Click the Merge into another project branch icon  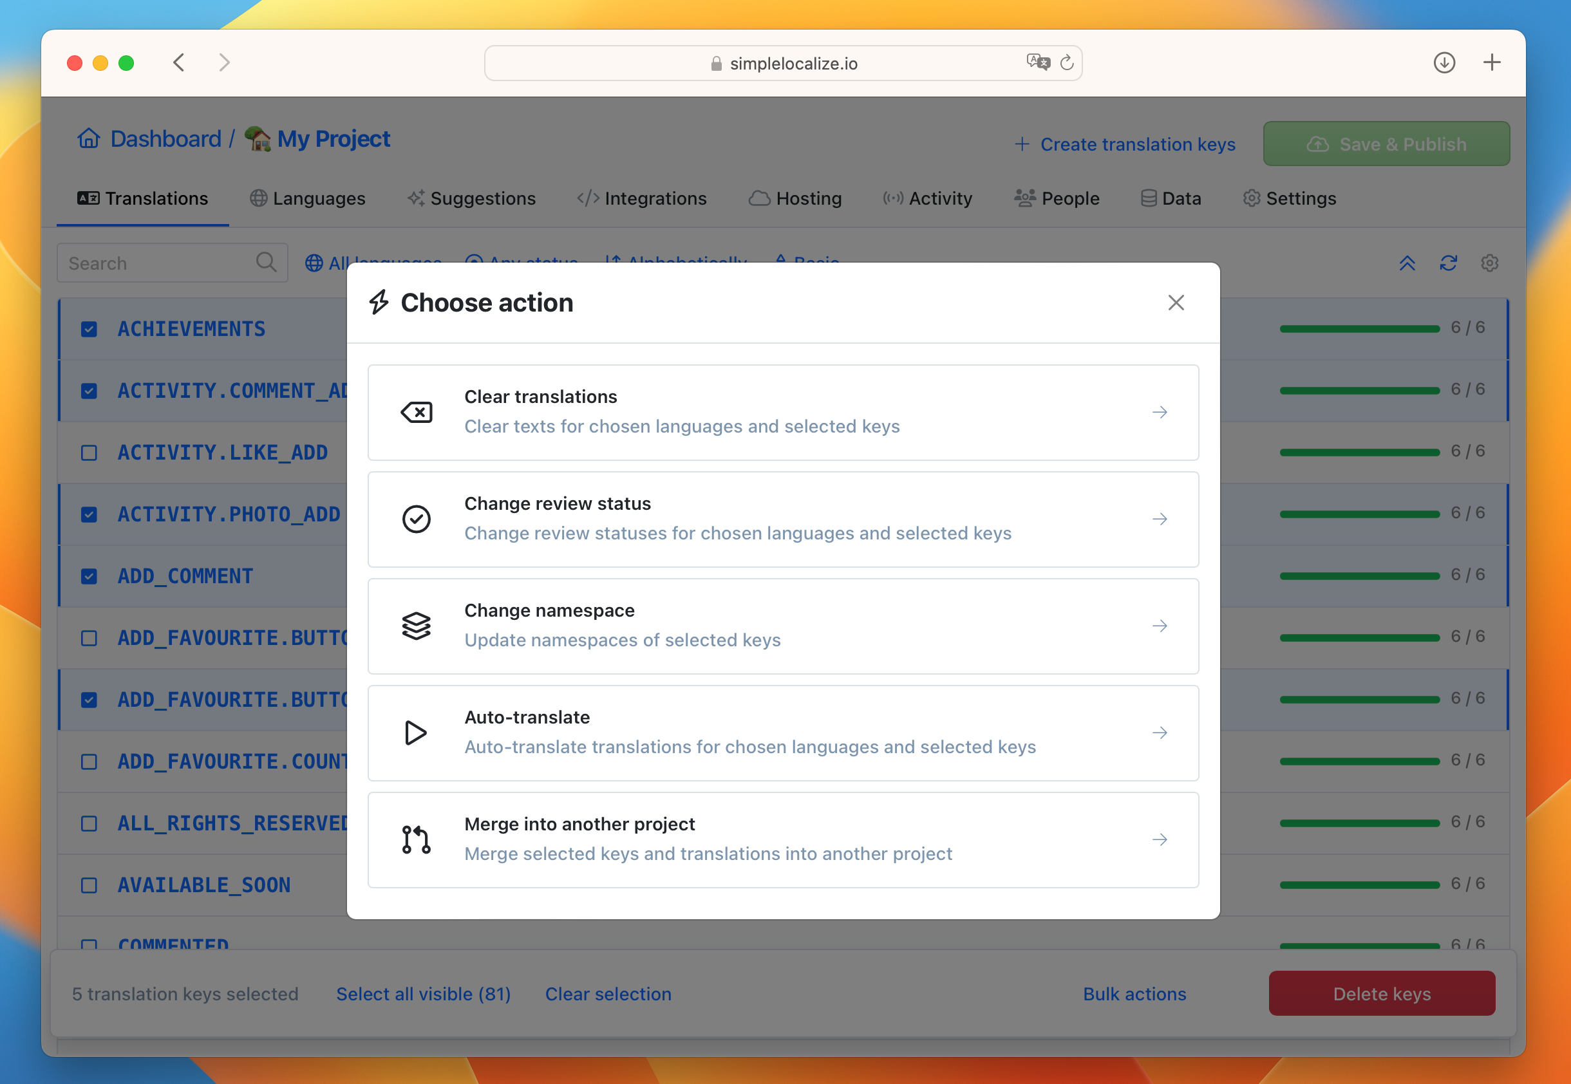point(415,839)
